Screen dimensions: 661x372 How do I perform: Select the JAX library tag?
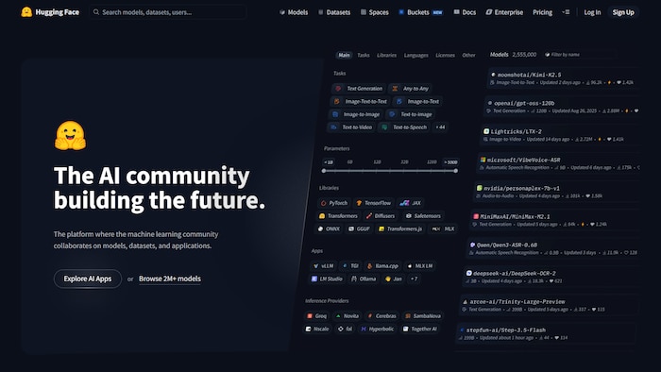[410, 203]
